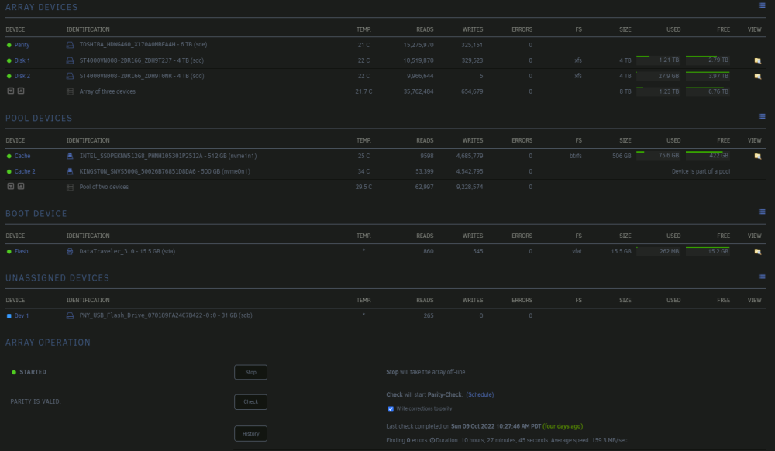This screenshot has width=775, height=451.
Task: Click the DataTraveler flash drive icon
Action: point(70,251)
